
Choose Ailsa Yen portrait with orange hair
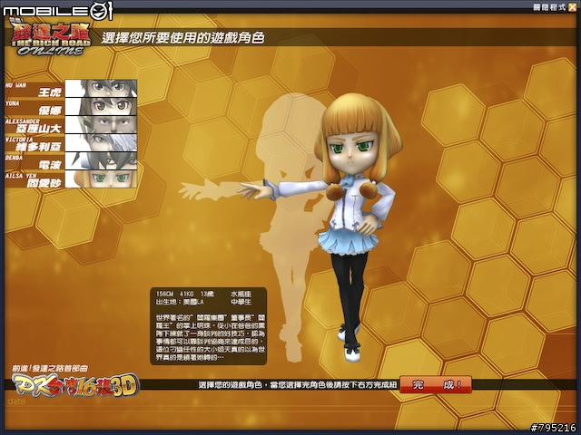coord(101,179)
